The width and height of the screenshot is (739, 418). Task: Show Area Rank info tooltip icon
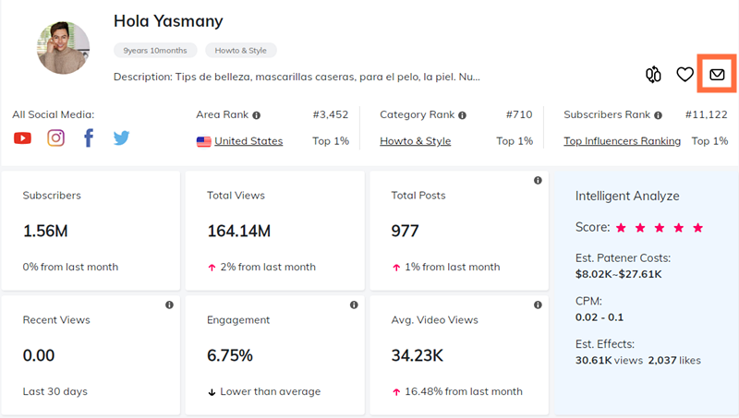pyautogui.click(x=256, y=115)
